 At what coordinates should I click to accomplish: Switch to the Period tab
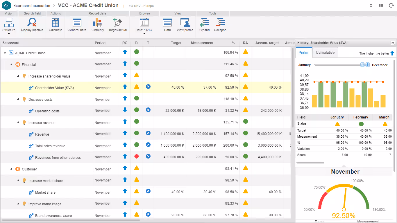click(x=304, y=53)
